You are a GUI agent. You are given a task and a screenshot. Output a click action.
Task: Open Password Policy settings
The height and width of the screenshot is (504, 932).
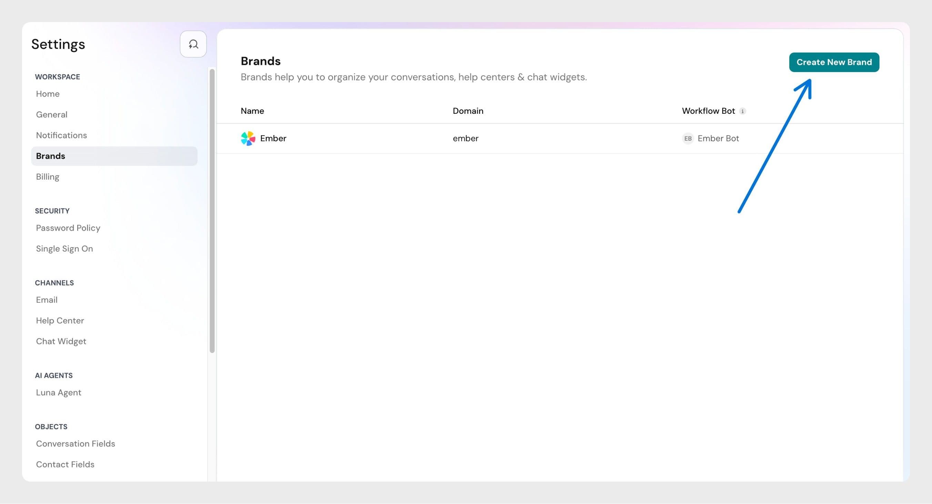point(68,228)
